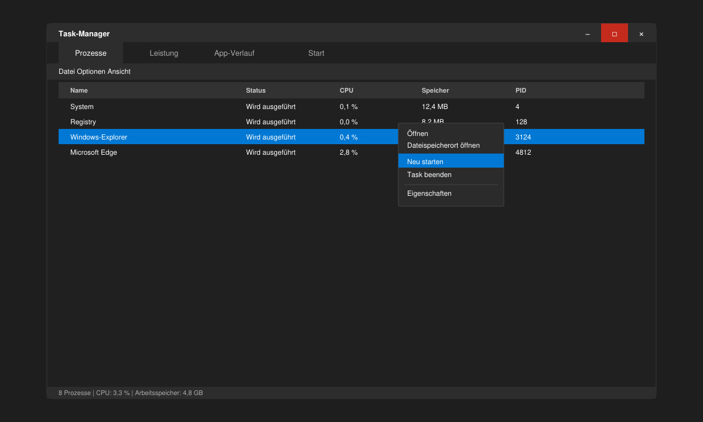Select the System process row
Viewport: 703px width, 422px height.
coord(351,107)
